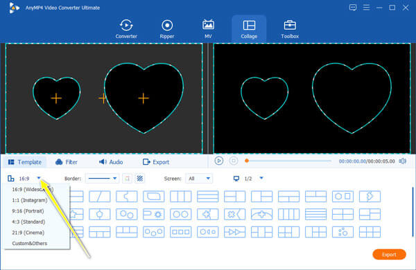Click the template list vertical scrollbar
Viewport: 416px width, 270px height.
(x=413, y=212)
